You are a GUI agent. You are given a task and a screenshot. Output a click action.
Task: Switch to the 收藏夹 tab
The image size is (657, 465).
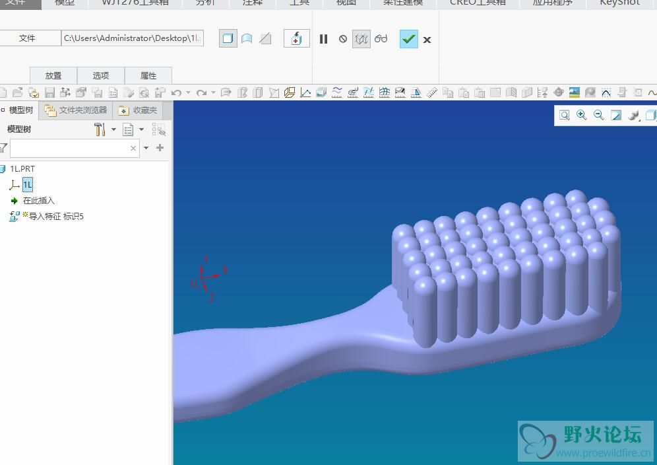138,110
